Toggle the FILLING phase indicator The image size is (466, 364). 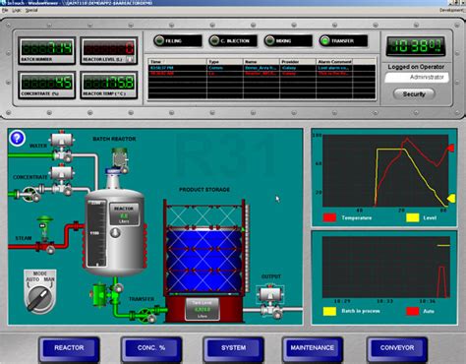click(178, 40)
